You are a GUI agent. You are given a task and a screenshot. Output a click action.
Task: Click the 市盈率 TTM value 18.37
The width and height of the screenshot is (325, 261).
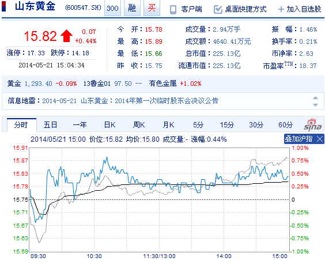[308, 66]
